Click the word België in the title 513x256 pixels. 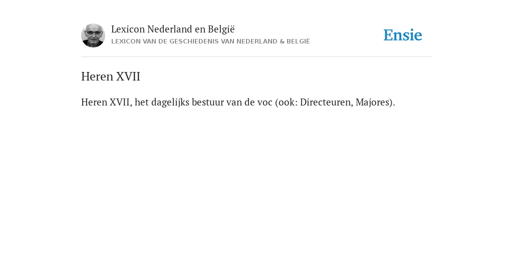click(x=221, y=29)
